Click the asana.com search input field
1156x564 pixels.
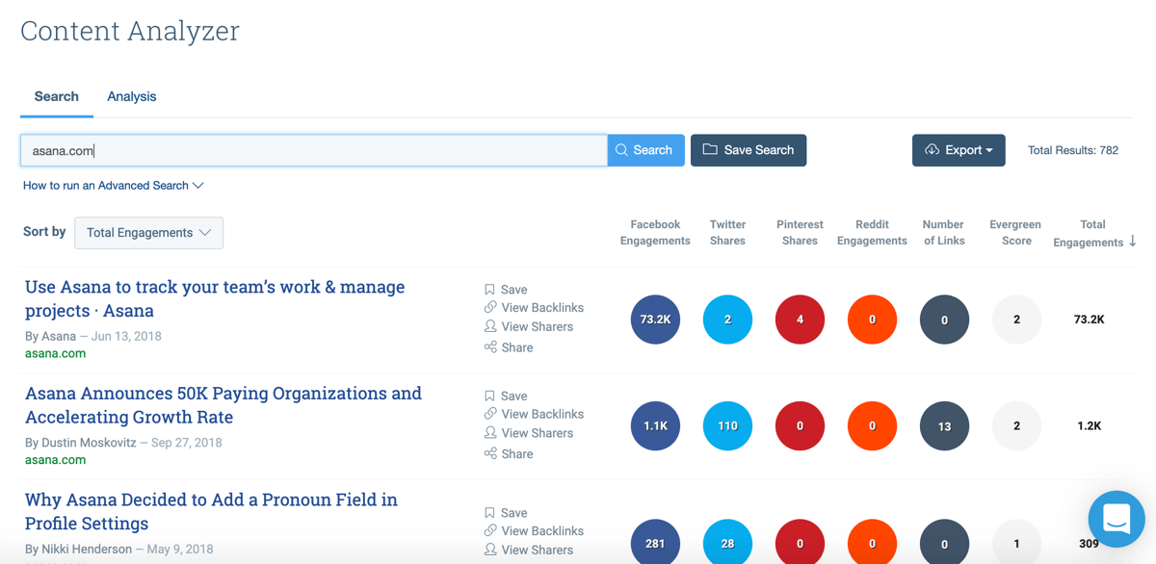coord(314,150)
